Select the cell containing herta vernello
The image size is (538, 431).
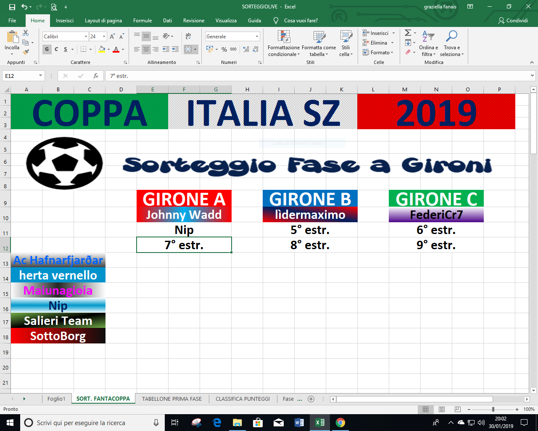click(x=58, y=275)
